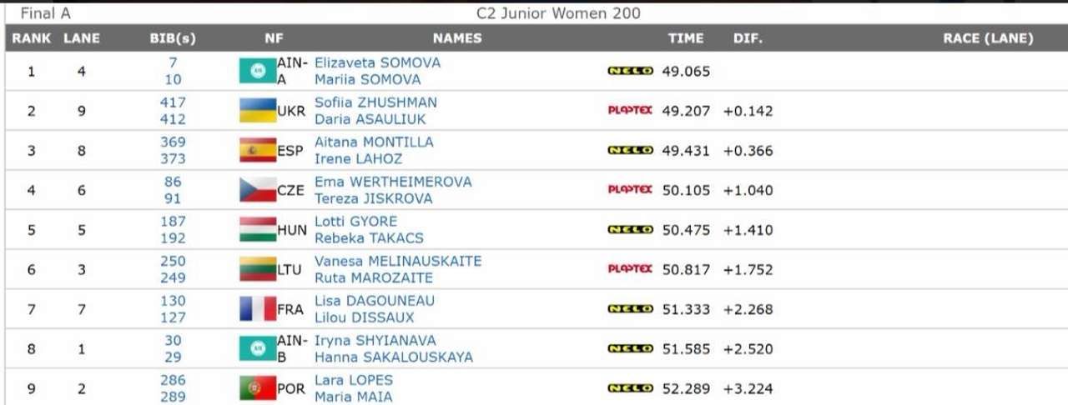The height and width of the screenshot is (405, 1068).
Task: Click the Lithuania flag icon
Action: coord(258,269)
